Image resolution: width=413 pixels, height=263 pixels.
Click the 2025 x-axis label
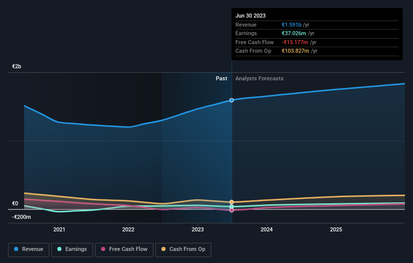point(336,229)
